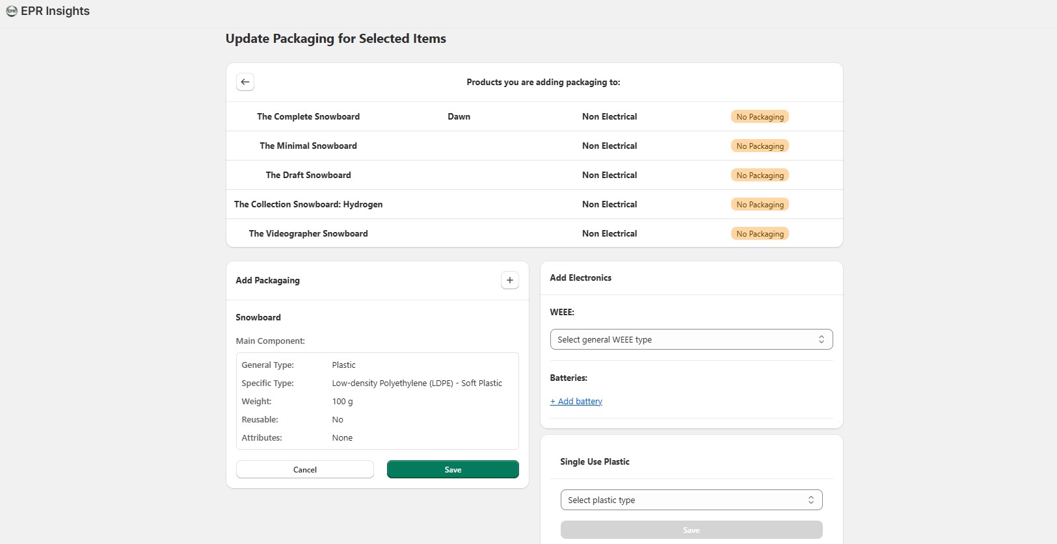Click Non Electrical in Videographer Snowboard row

click(x=609, y=233)
